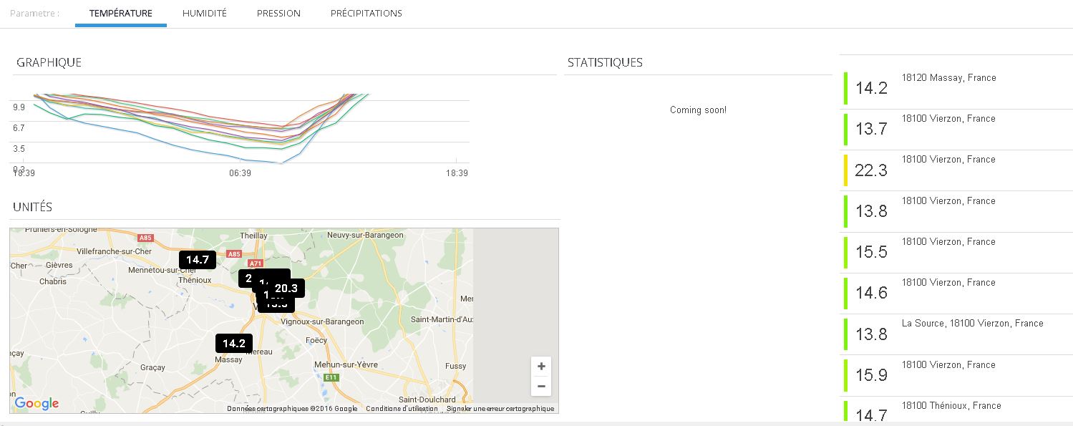Select the 20.3 marker on the map
The image size is (1073, 426).
286,289
